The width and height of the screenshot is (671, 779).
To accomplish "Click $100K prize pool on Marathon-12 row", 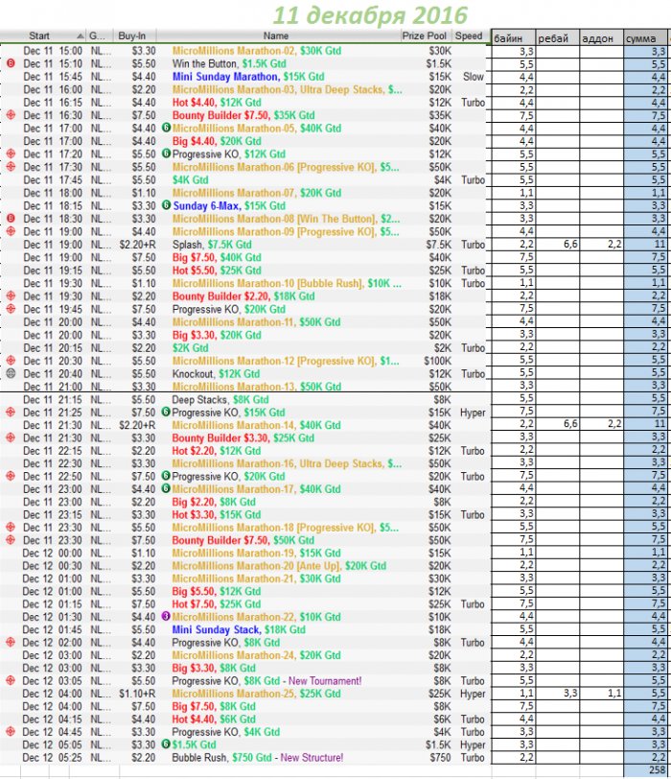I will point(438,361).
